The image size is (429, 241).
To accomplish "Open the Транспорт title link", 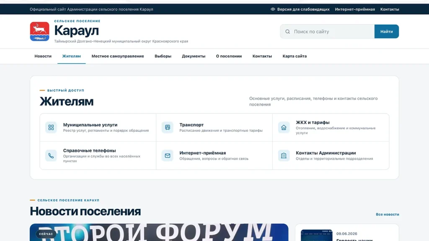I will tap(191, 125).
